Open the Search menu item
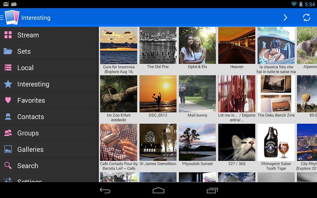This screenshot has height=198, width=317. click(49, 166)
